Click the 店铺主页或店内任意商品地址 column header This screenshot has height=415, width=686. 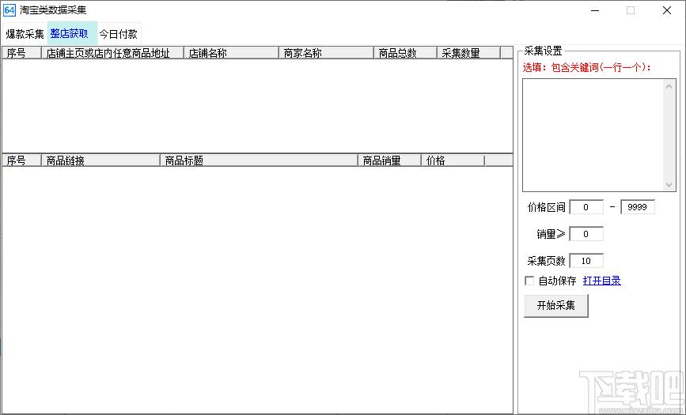112,53
